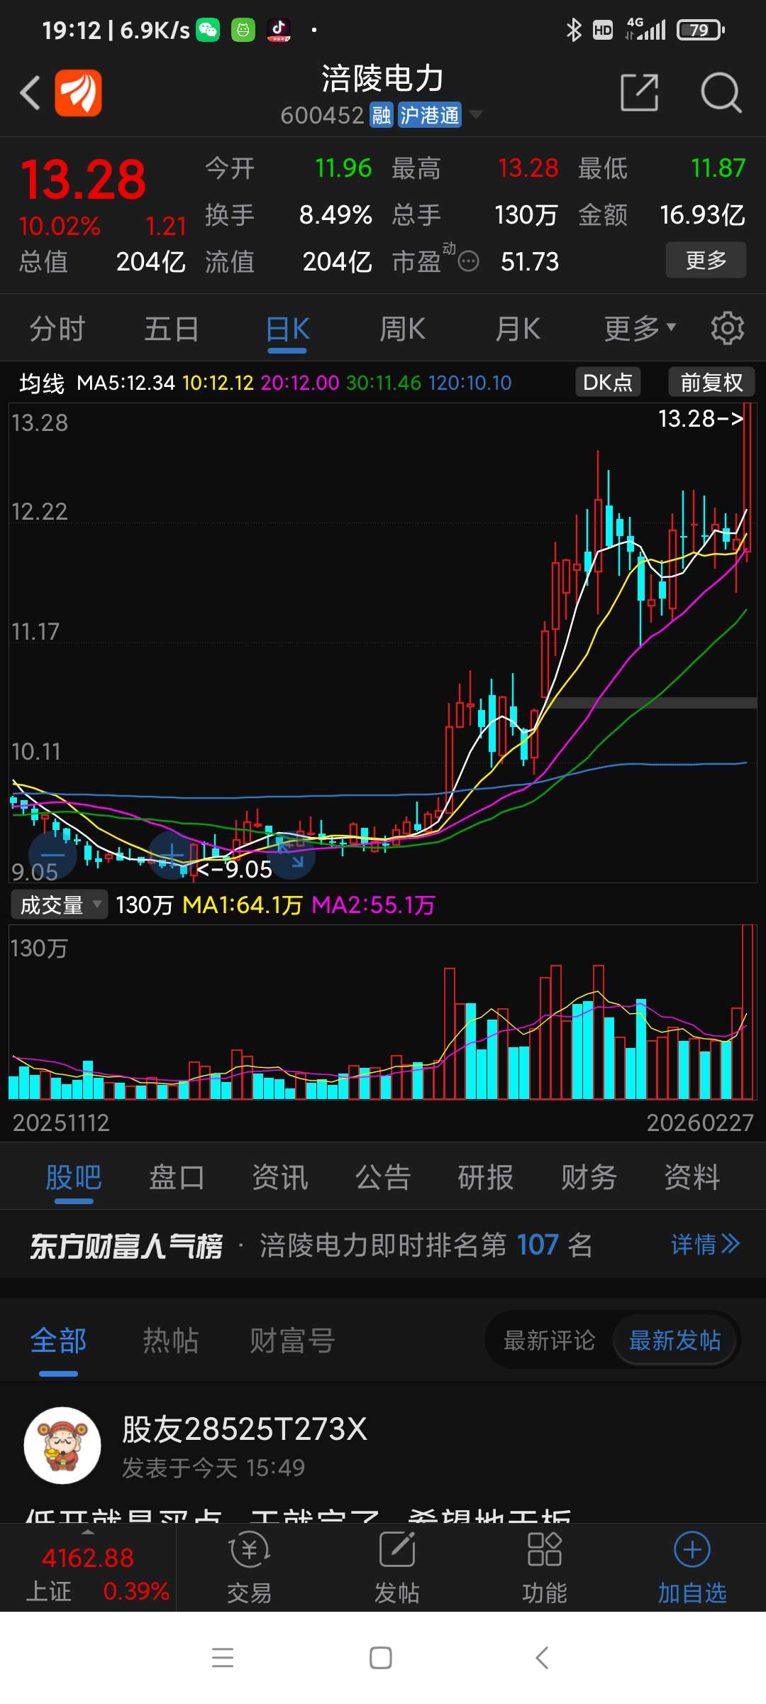This screenshot has height=1704, width=766.
Task: Sort posts by 最新发帖
Action: tap(675, 1340)
